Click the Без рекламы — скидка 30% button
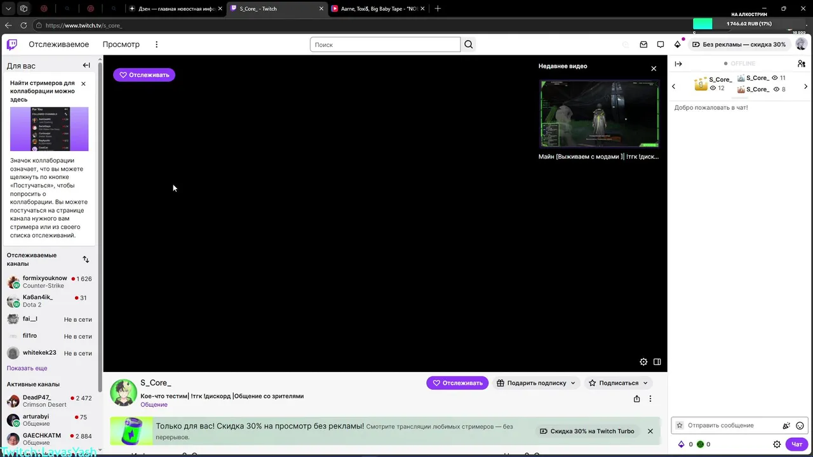This screenshot has width=813, height=457. 739,44
